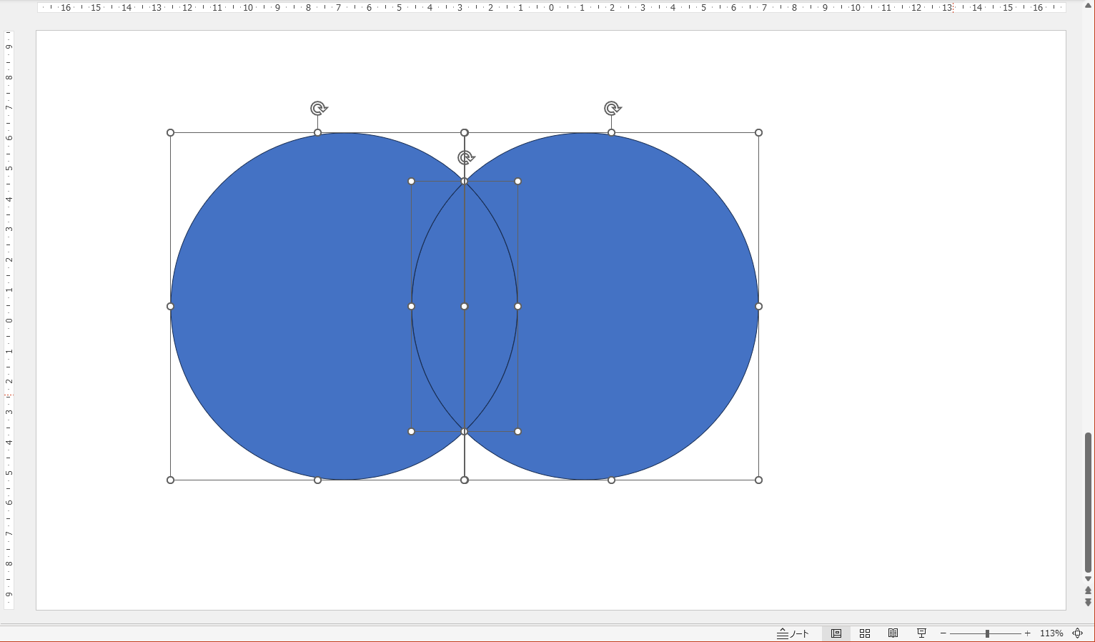Click right-middle handle of the right shape
This screenshot has height=642, width=1095.
pos(759,306)
